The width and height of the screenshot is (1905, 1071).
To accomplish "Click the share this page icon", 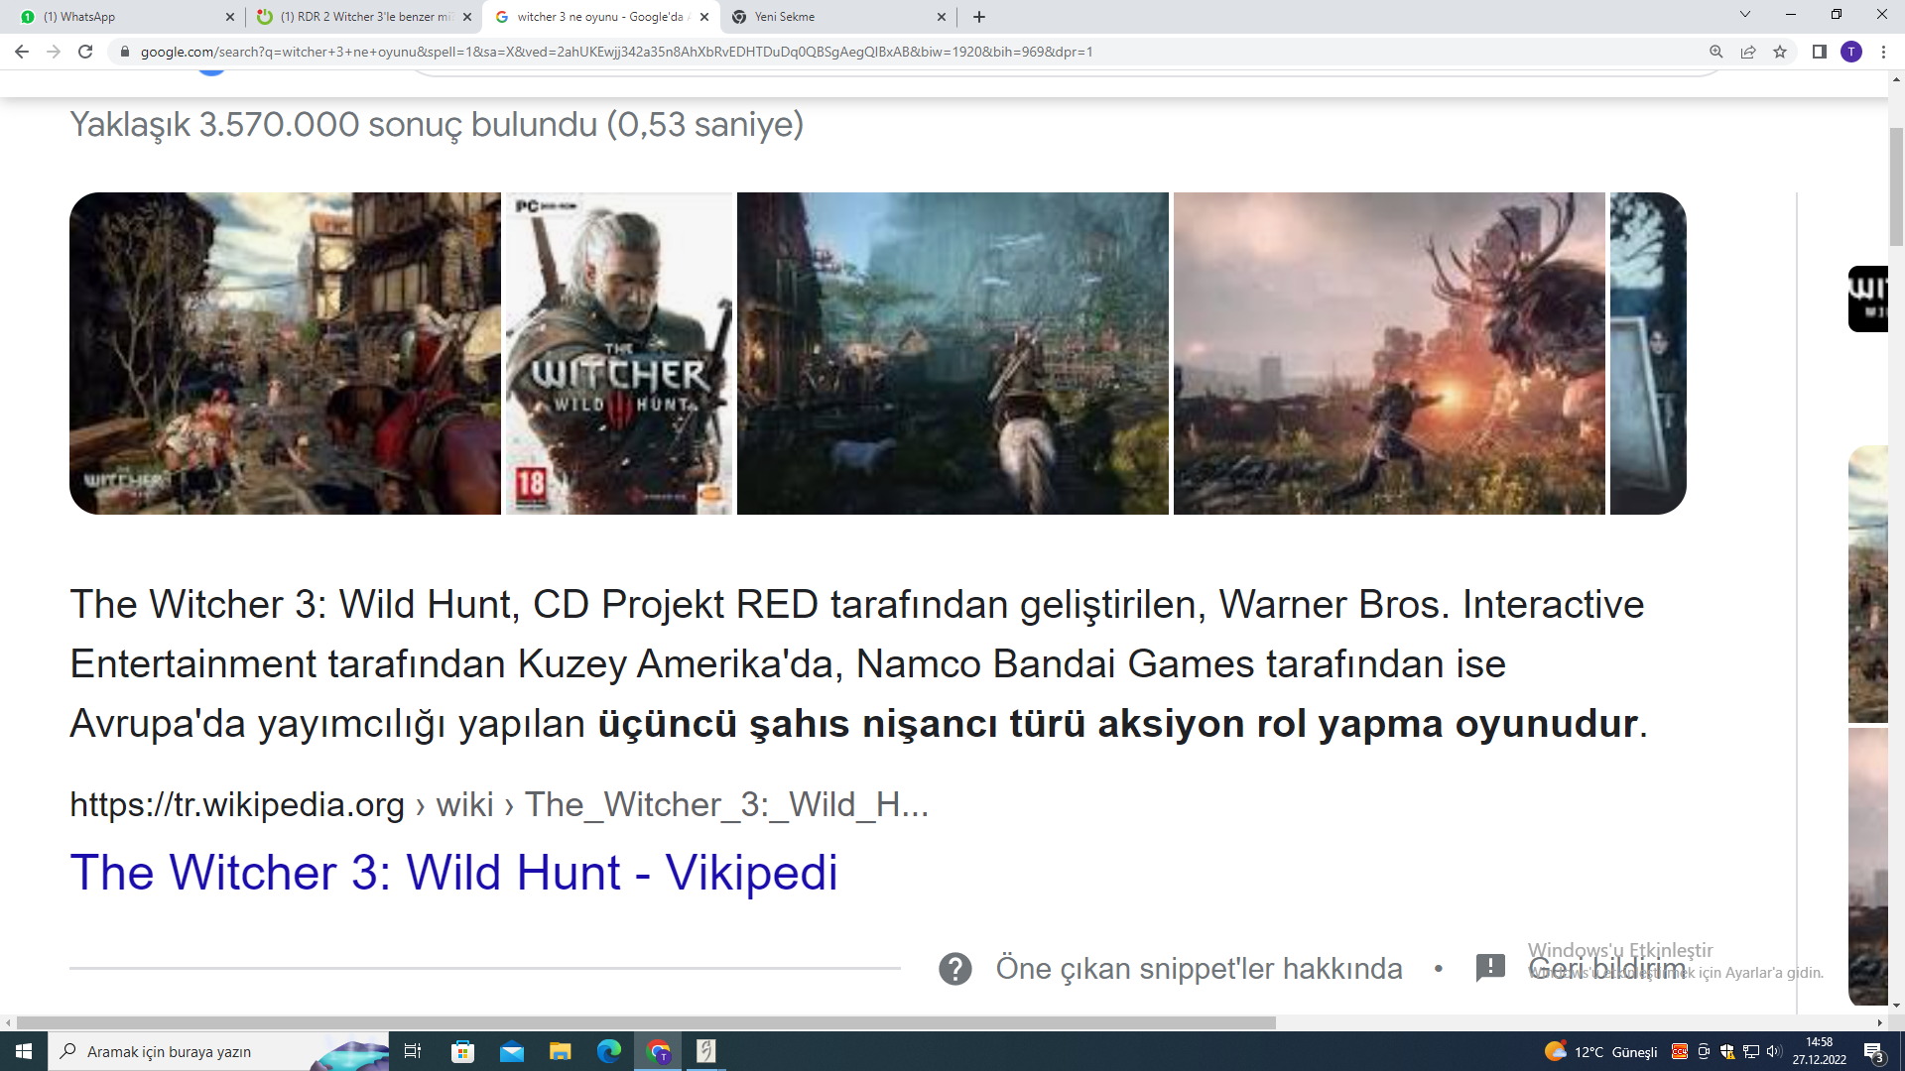I will click(x=1748, y=52).
